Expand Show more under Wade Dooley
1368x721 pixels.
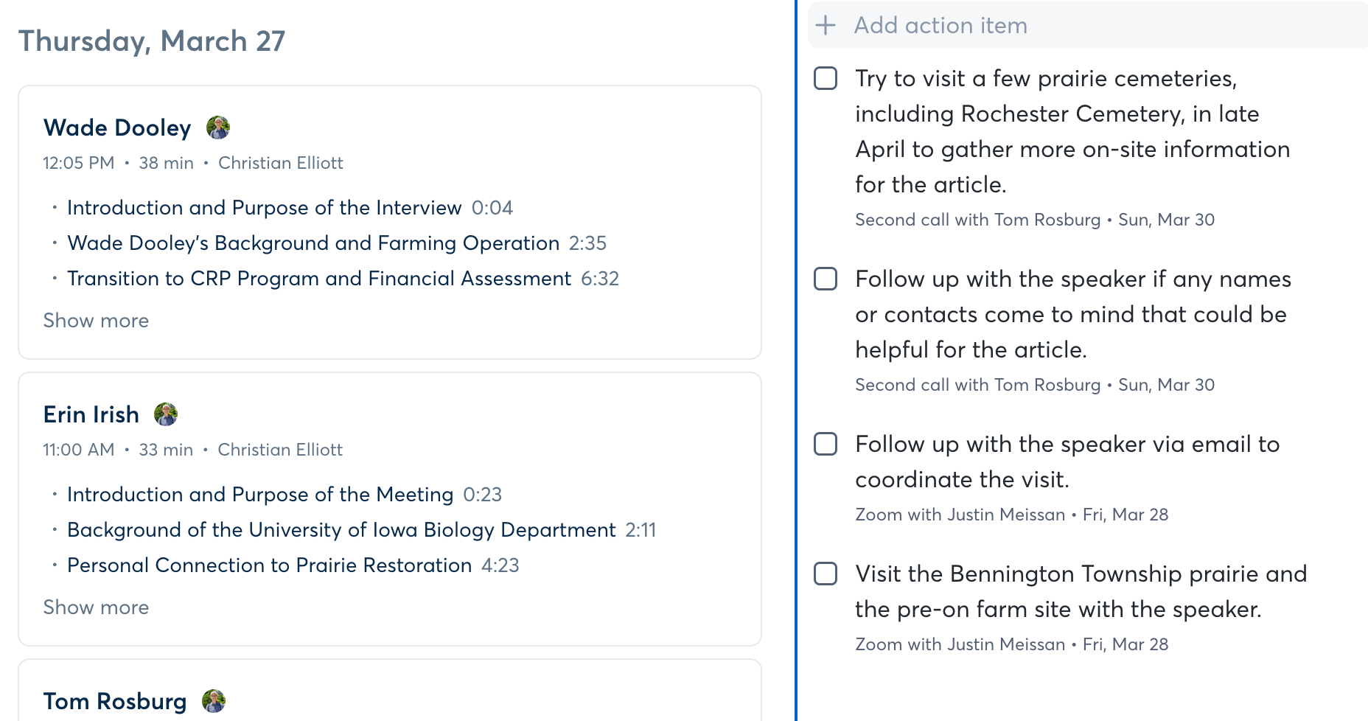point(96,321)
